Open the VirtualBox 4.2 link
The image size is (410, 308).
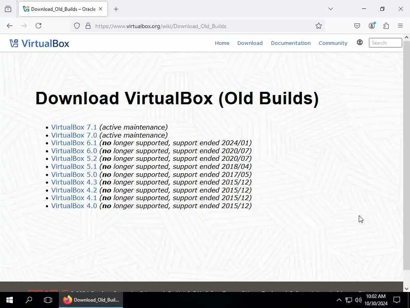pyautogui.click(x=74, y=190)
